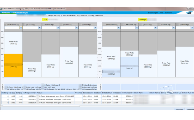Click the yellow Anhänger label
Viewport: 194px width, 120px height.
143,20
